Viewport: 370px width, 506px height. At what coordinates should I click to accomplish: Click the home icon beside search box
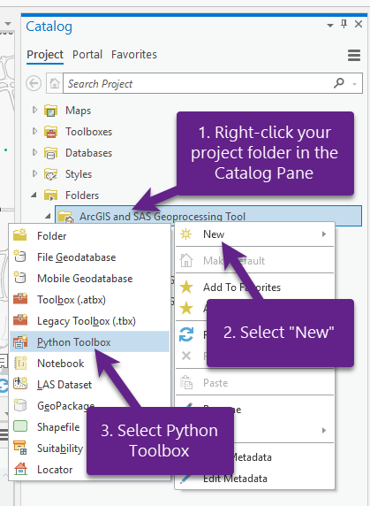(x=55, y=83)
